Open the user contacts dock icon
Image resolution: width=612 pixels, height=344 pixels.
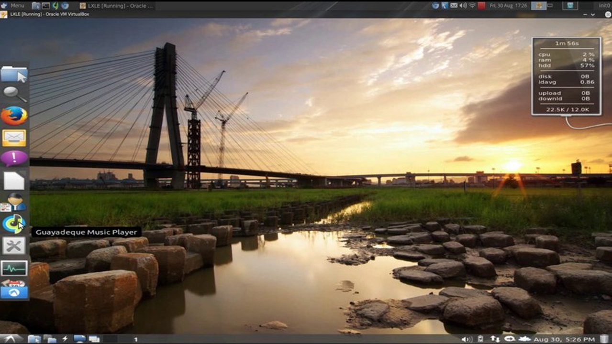coord(14,202)
